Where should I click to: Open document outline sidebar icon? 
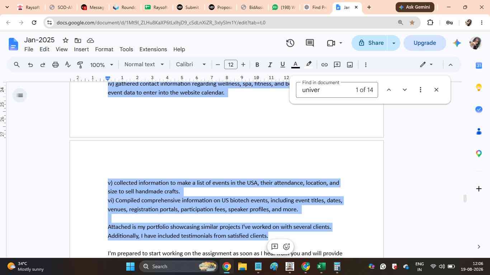coord(20,95)
